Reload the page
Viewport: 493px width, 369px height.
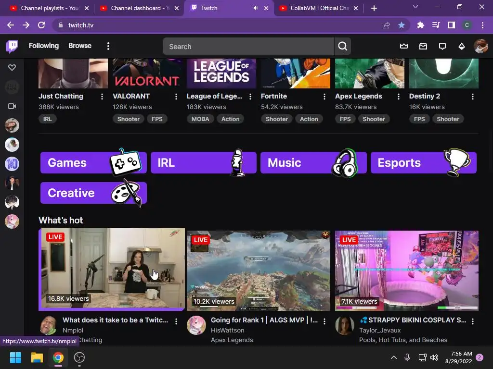41,25
